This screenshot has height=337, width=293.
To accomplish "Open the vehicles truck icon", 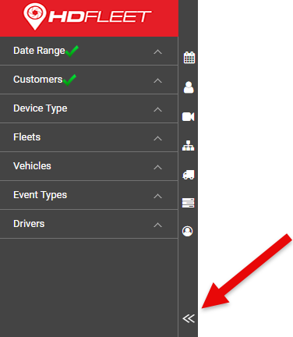I will click(x=189, y=175).
